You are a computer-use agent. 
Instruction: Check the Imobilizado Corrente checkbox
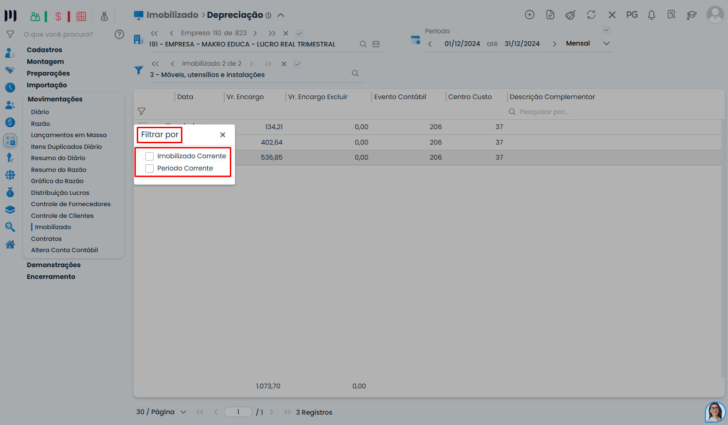pyautogui.click(x=149, y=156)
